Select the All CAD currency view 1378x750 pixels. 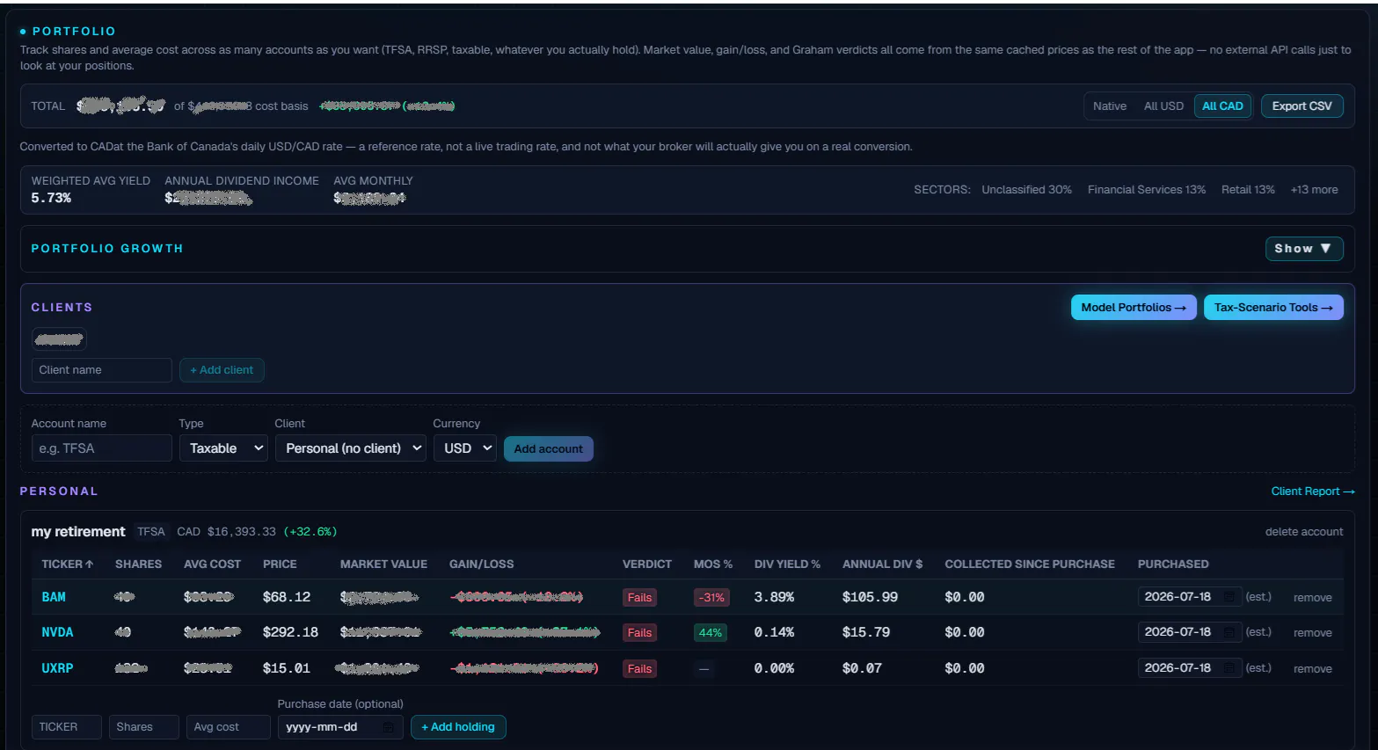coord(1222,106)
